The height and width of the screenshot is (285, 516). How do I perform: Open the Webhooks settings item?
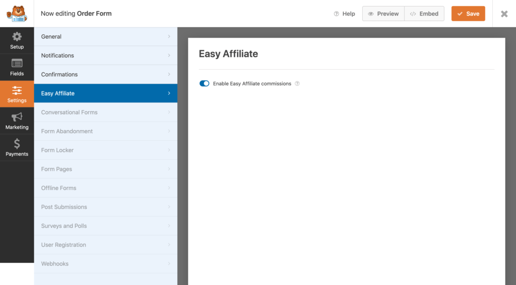(55, 263)
